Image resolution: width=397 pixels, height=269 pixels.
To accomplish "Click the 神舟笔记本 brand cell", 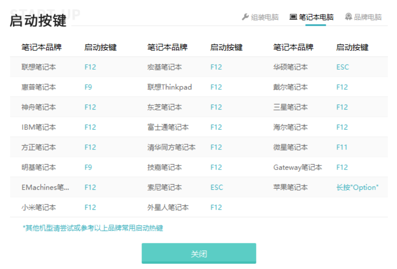I will [x=39, y=107].
